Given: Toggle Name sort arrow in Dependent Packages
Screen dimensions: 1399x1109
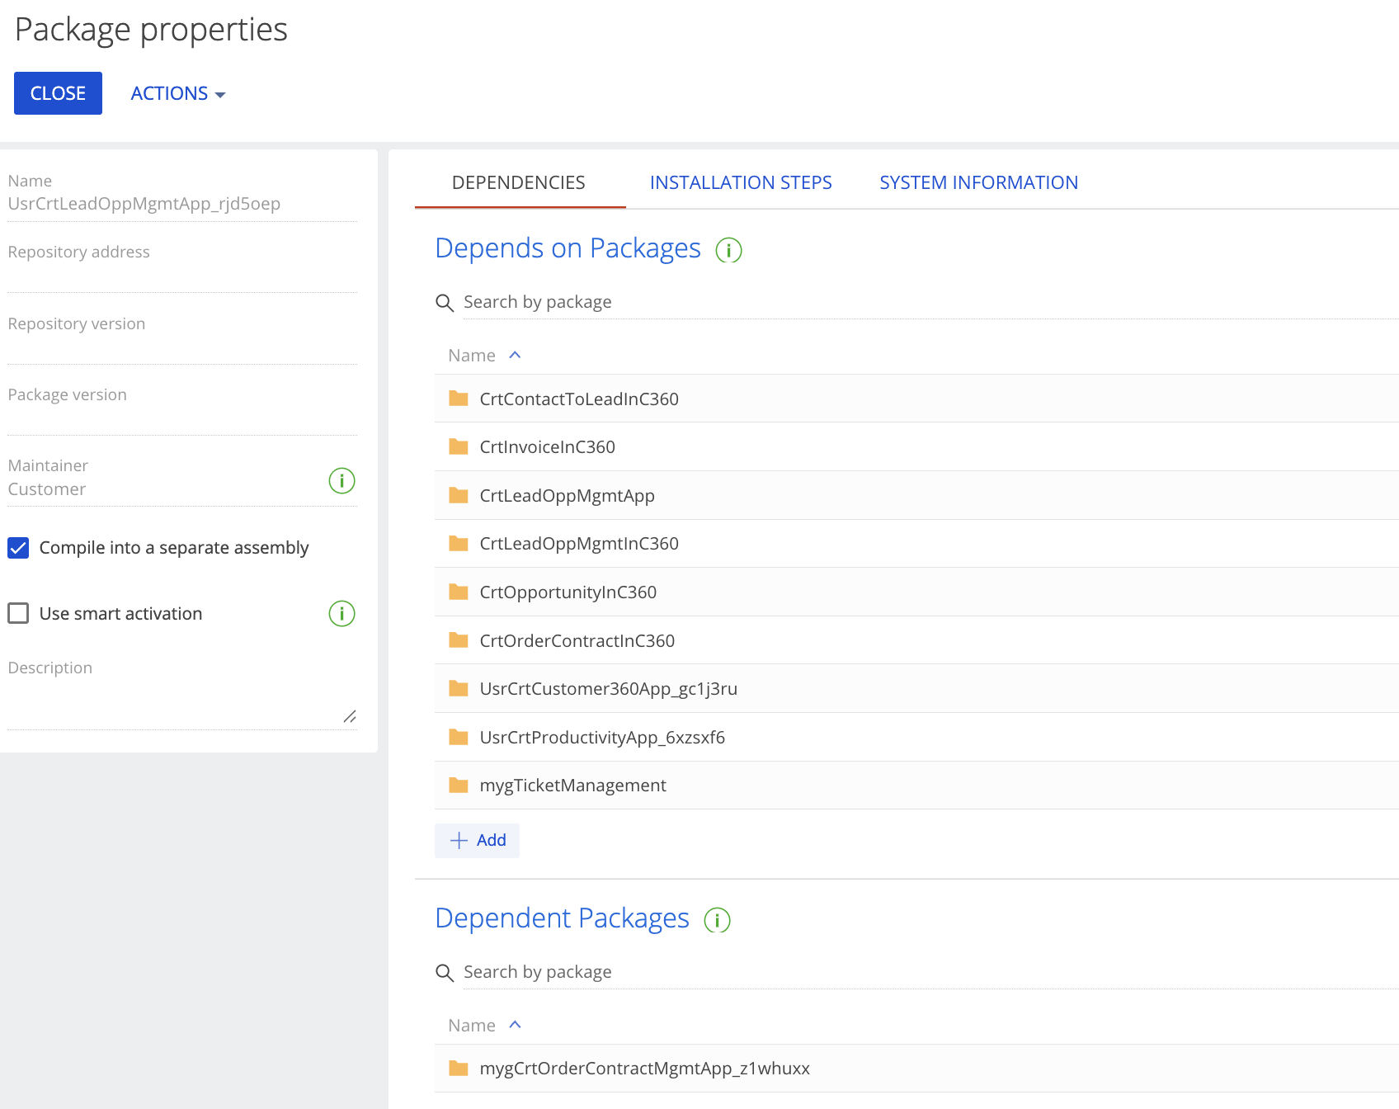Looking at the screenshot, I should pyautogui.click(x=515, y=1026).
